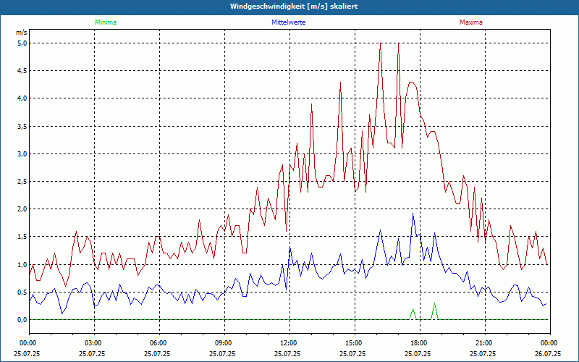Click the 12:00 time axis label
Image resolution: width=579 pixels, height=362 pixels.
(290, 343)
